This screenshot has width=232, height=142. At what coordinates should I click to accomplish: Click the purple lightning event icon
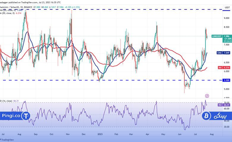pos(207,96)
